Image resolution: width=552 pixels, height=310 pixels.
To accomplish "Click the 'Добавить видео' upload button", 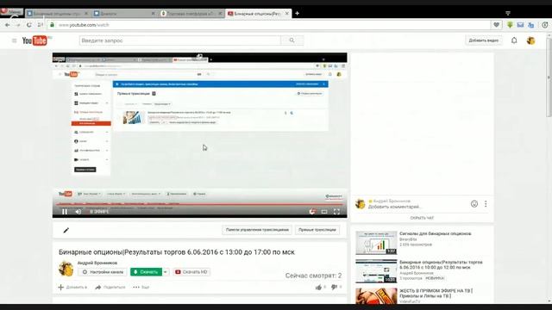I will pyautogui.click(x=484, y=40).
